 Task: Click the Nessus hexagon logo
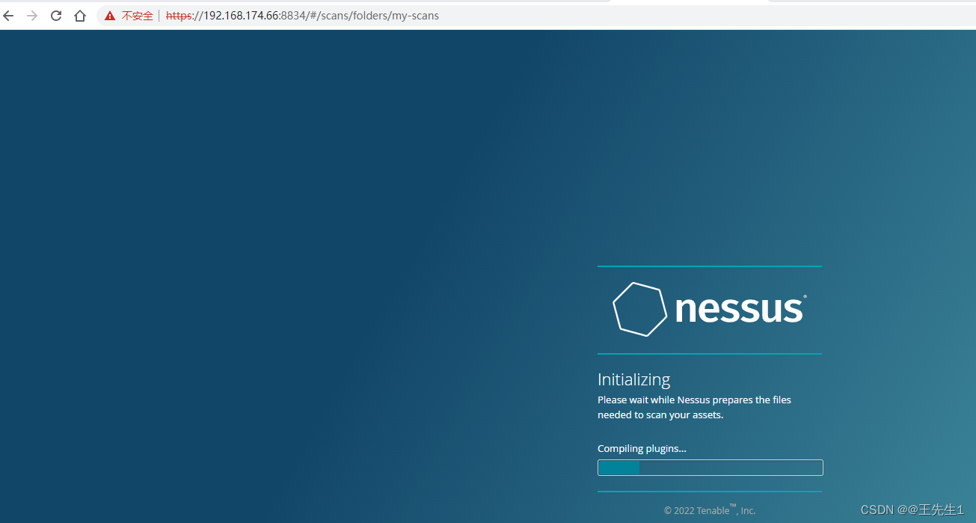point(639,309)
